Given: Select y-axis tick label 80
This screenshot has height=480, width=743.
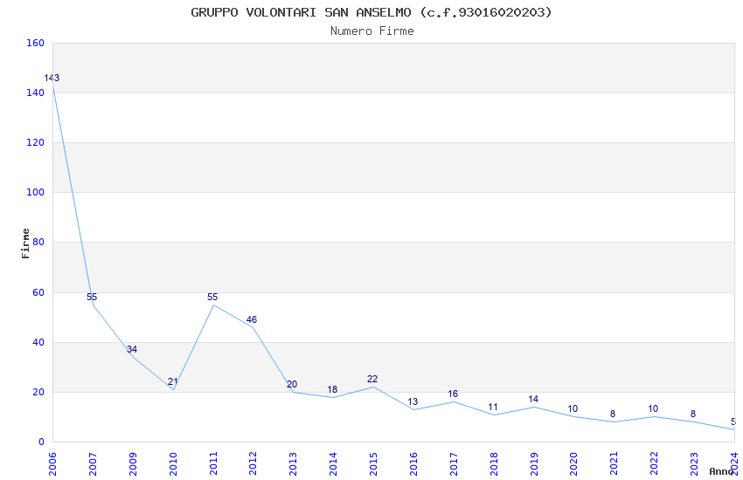Looking at the screenshot, I should (38, 242).
